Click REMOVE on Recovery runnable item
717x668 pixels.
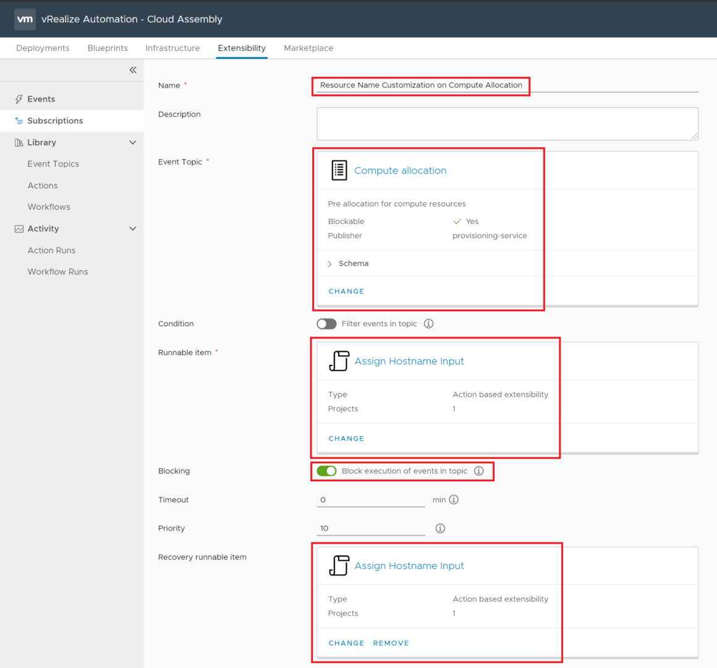click(x=391, y=643)
